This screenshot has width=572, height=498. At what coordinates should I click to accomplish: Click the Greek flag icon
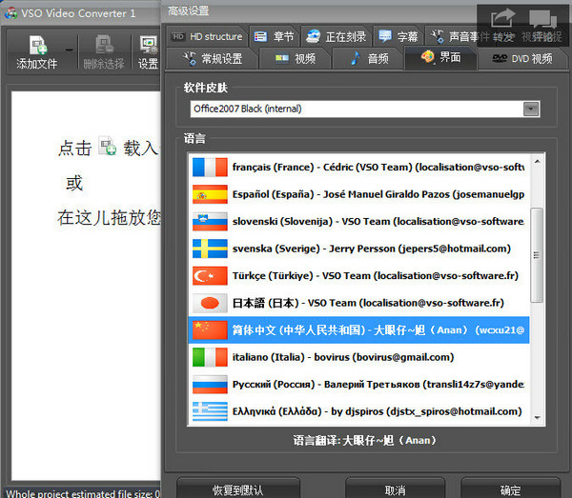[210, 411]
